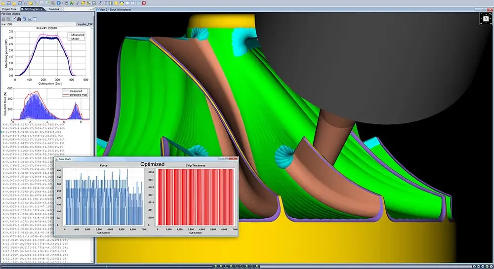Open File menu in NC Program panel

point(3,14)
